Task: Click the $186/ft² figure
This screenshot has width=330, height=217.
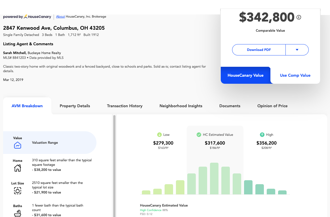Action: 215,148
